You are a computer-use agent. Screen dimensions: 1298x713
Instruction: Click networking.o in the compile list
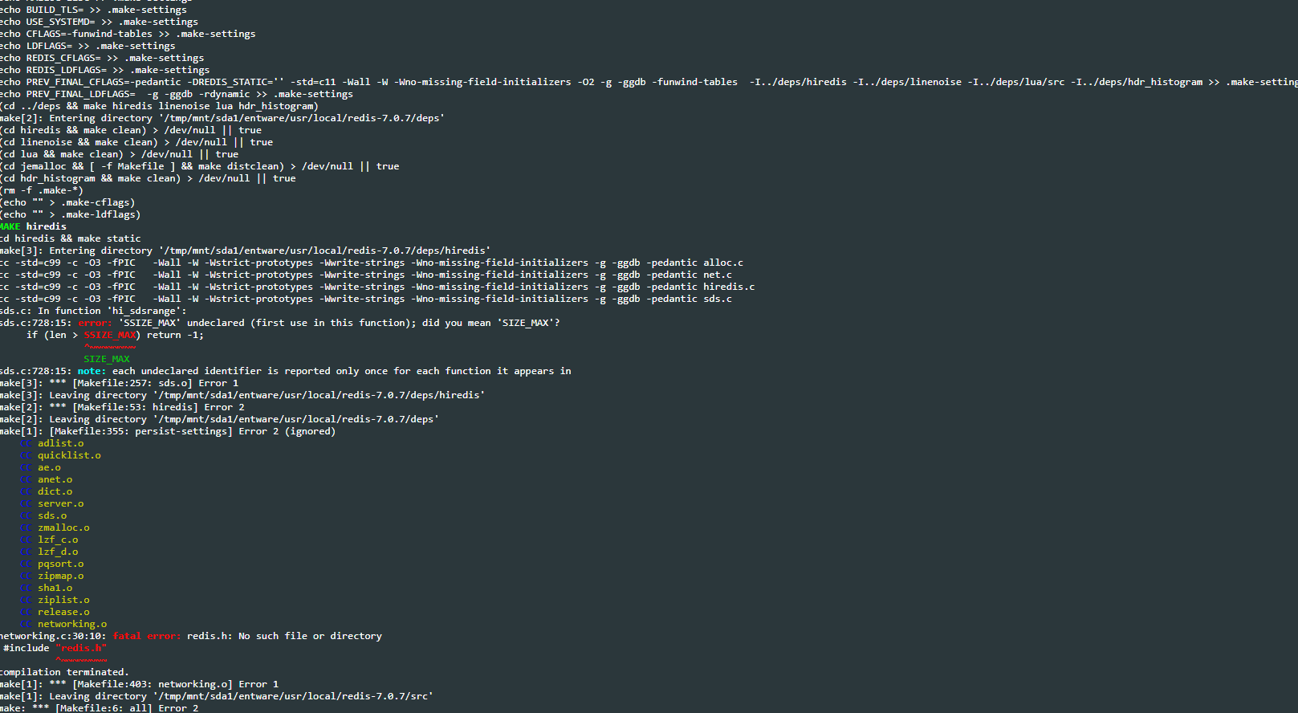click(x=72, y=624)
